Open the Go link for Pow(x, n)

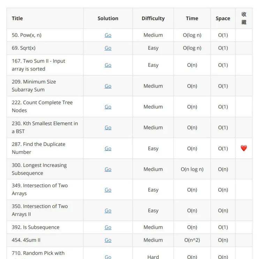coord(108,35)
